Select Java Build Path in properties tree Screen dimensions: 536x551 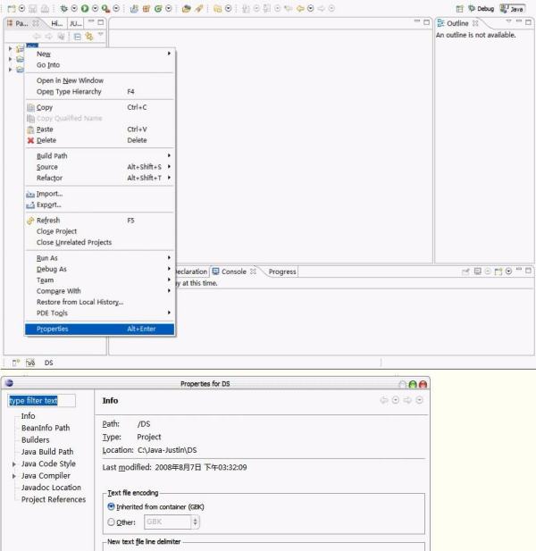[47, 452]
